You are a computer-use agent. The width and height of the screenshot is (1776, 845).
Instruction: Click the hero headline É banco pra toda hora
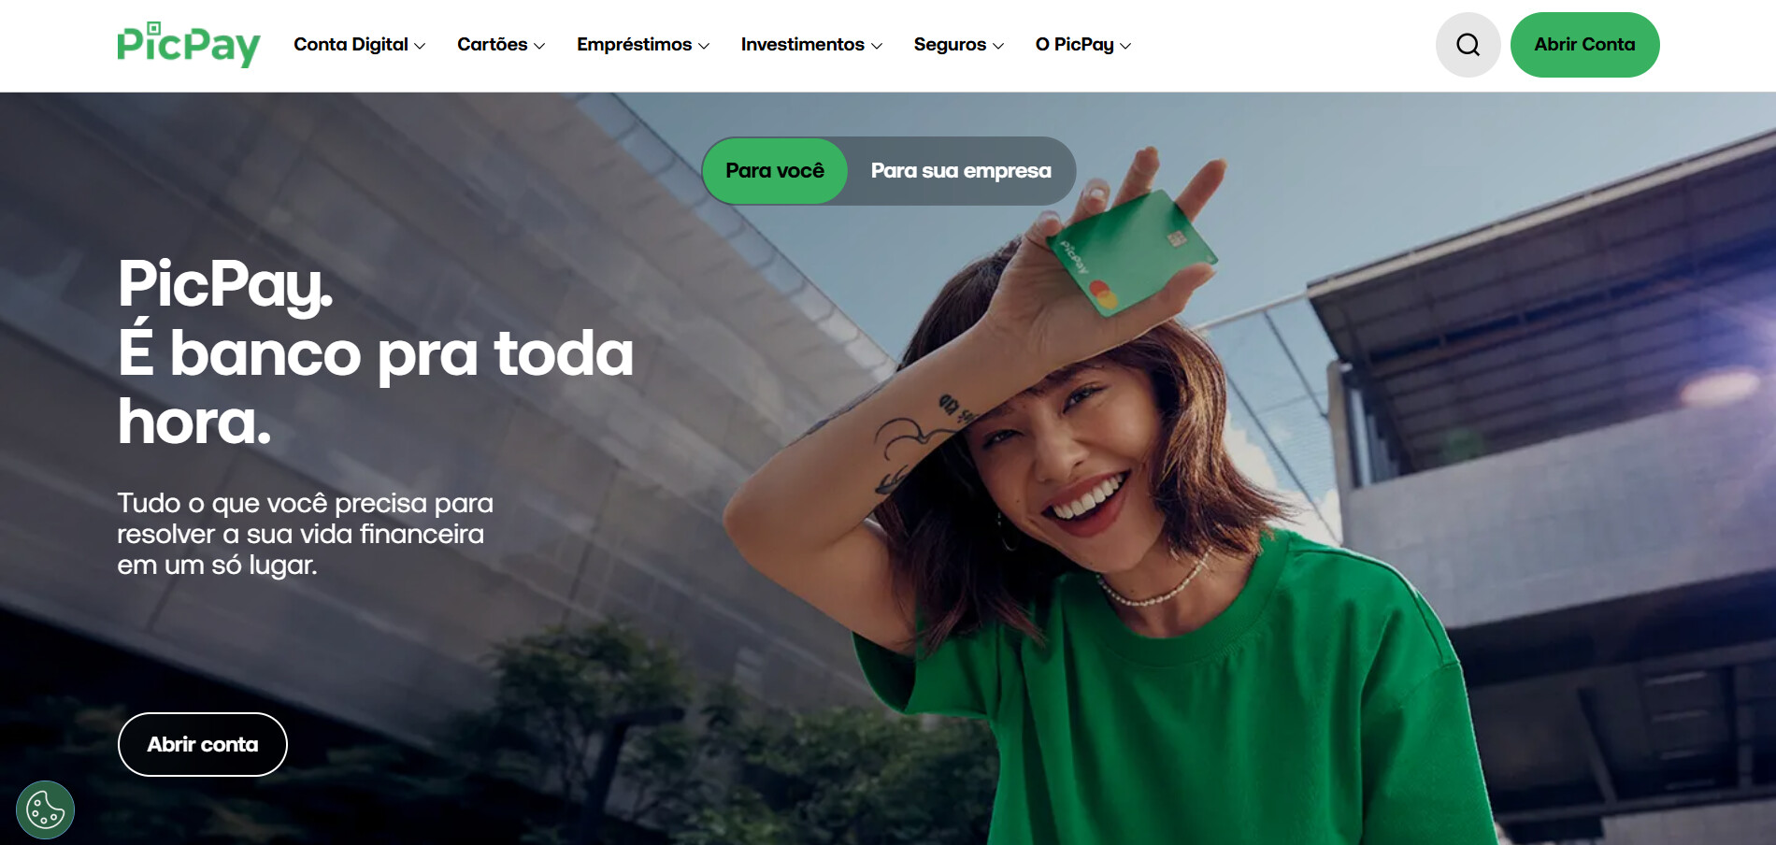tap(375, 353)
